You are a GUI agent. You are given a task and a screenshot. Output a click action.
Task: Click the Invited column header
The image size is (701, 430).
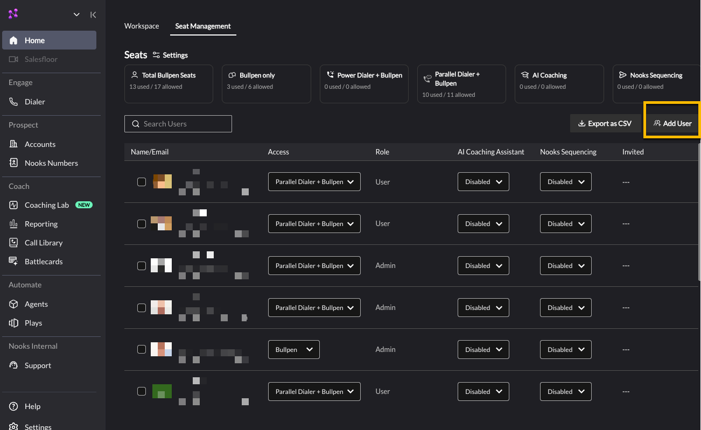tap(633, 152)
